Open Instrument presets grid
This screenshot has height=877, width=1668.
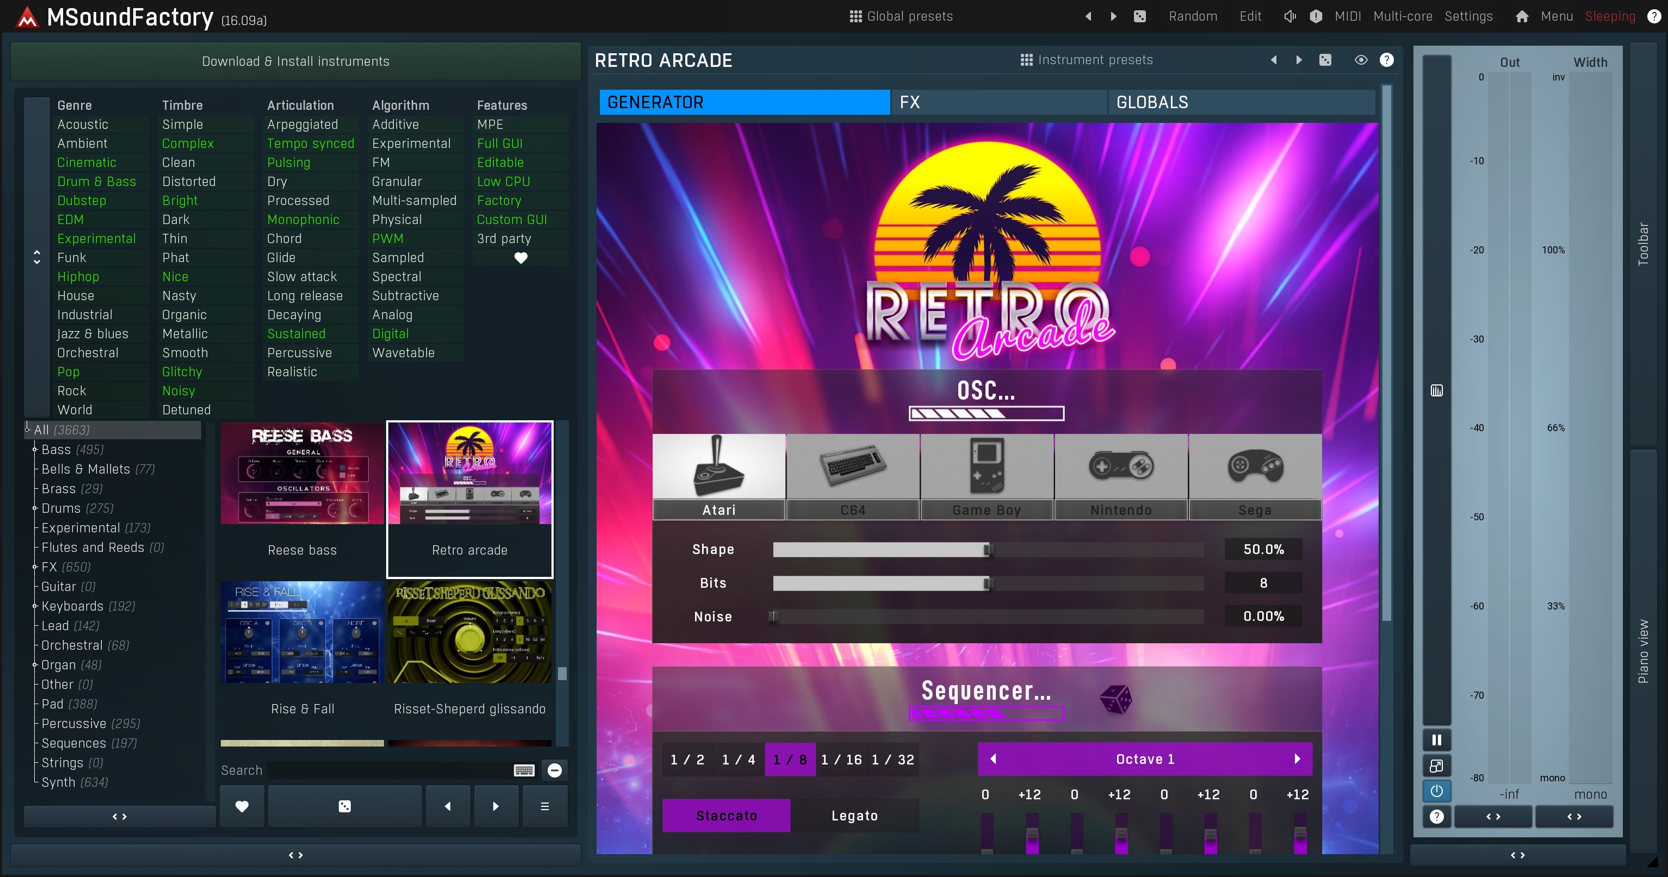[x=1087, y=60]
